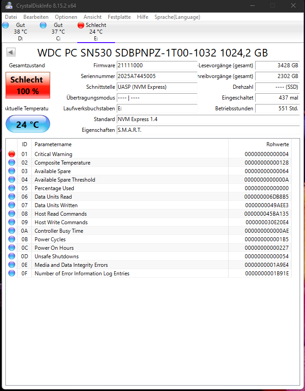The image size is (305, 391).
Task: Open the Sprache(Language) menu
Action: [177, 17]
